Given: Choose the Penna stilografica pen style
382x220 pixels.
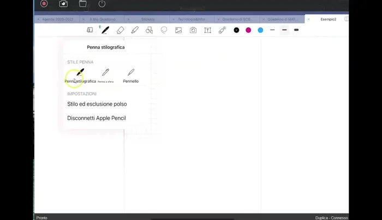Looking at the screenshot, I should [x=80, y=76].
